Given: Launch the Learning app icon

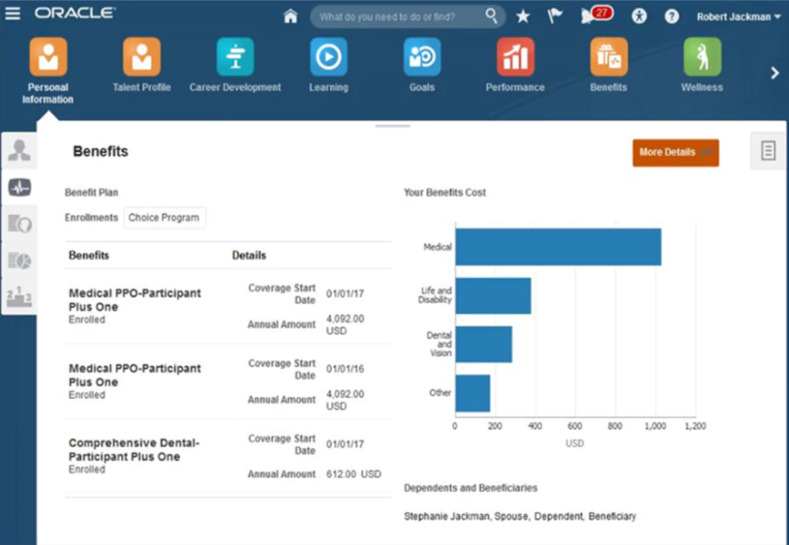Looking at the screenshot, I should [x=329, y=58].
